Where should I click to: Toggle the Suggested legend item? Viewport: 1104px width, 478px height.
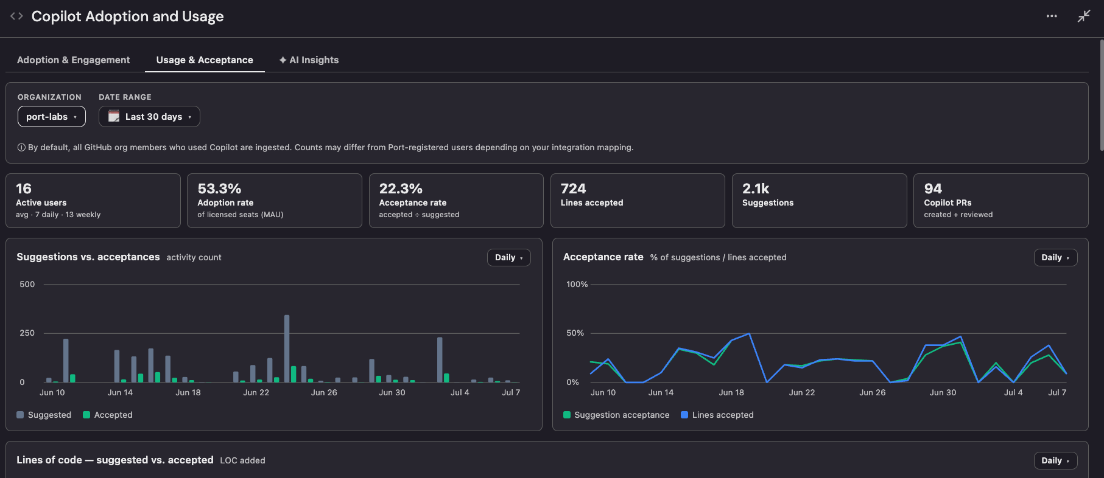44,415
